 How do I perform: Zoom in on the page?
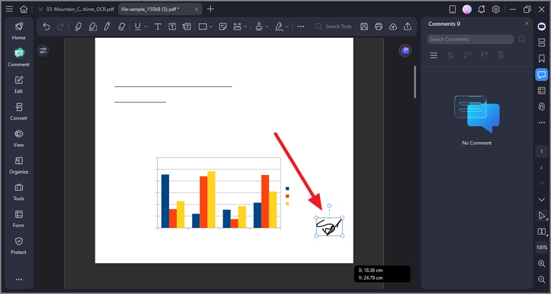click(541, 264)
